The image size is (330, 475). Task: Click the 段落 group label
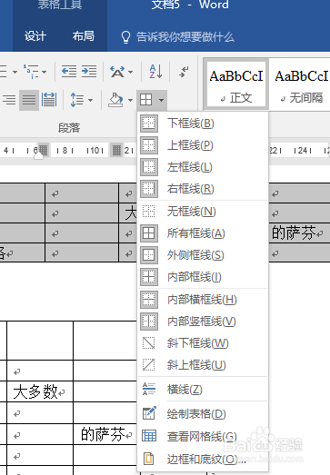point(69,128)
